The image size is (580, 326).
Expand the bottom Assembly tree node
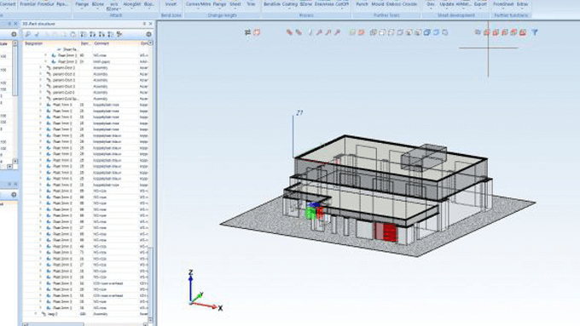[36, 314]
